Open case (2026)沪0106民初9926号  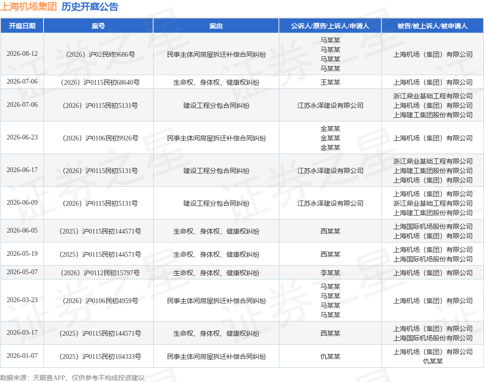(x=100, y=138)
